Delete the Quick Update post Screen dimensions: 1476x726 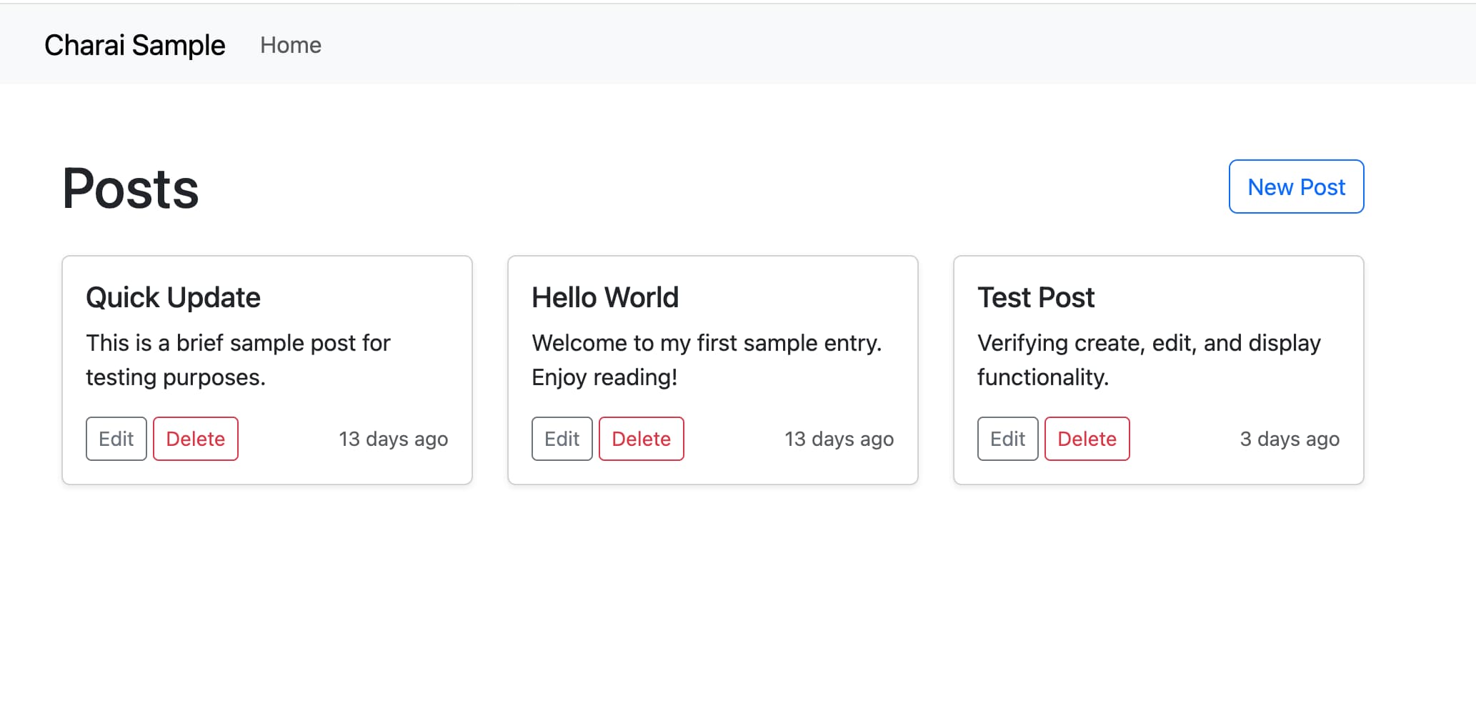pos(196,439)
